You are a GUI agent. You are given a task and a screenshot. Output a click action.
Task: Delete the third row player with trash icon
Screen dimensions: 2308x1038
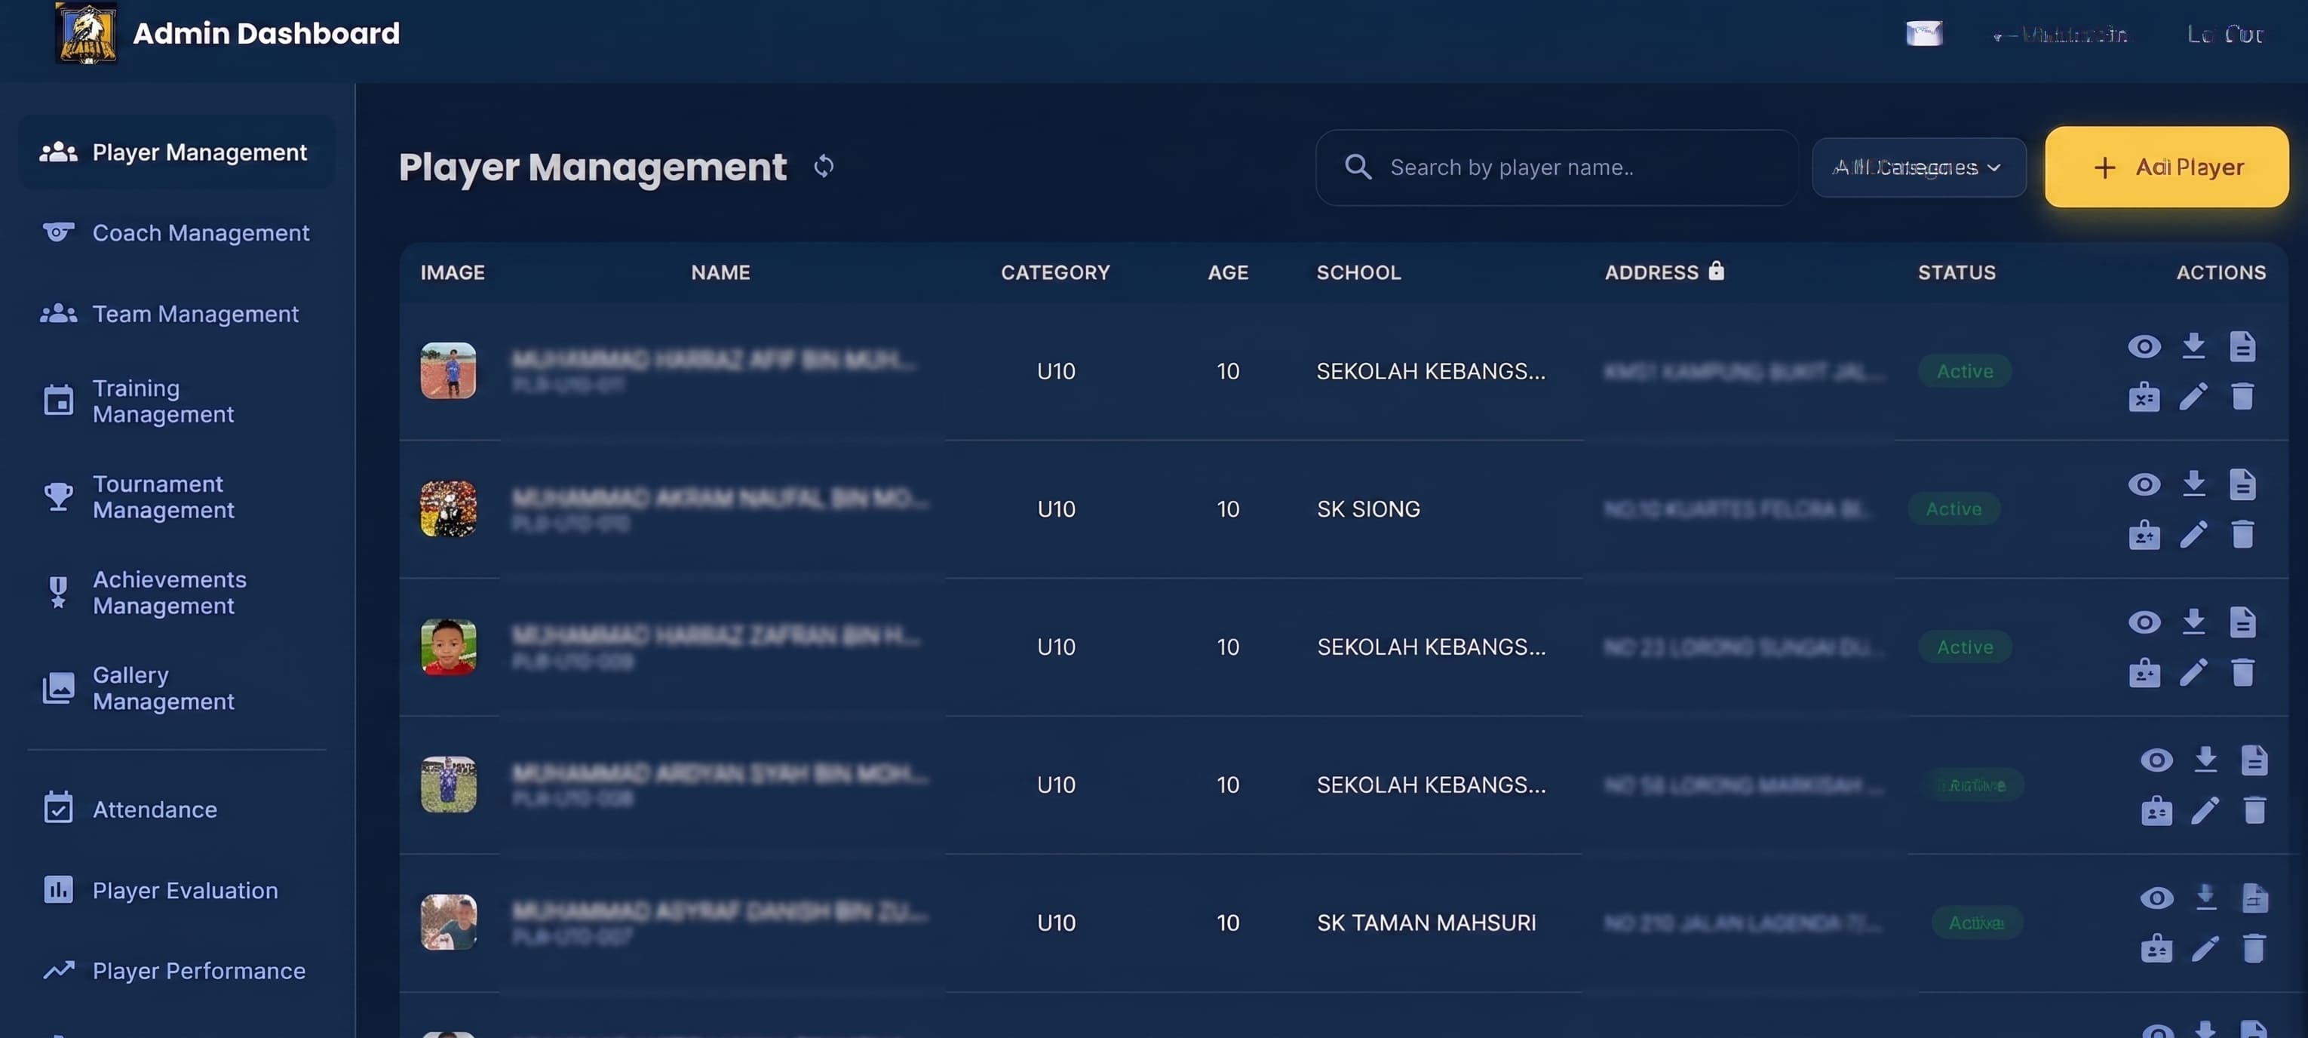coord(2242,672)
